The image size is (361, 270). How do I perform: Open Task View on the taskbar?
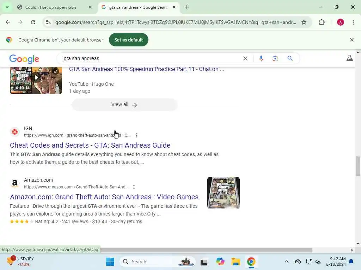204,262
